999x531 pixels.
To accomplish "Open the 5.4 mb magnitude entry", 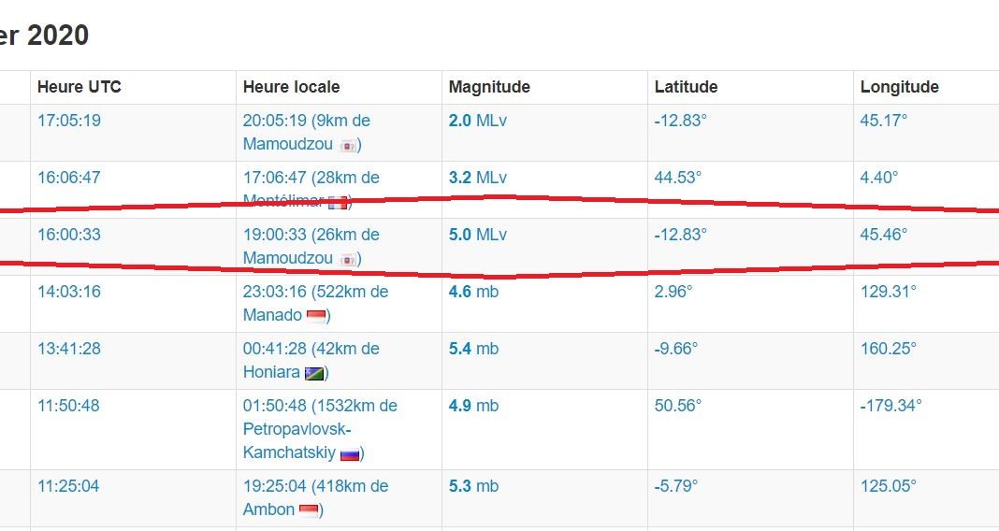I will point(473,349).
